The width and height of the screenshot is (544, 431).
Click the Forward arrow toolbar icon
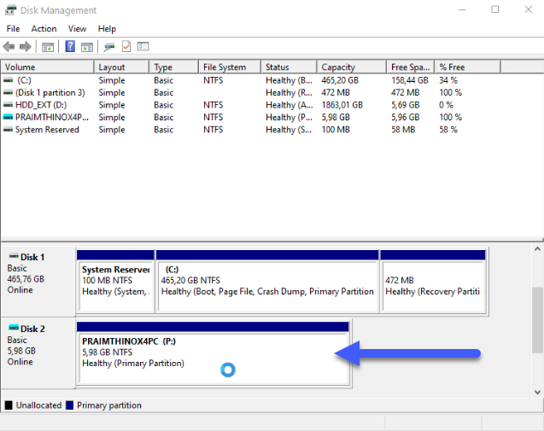click(x=26, y=46)
